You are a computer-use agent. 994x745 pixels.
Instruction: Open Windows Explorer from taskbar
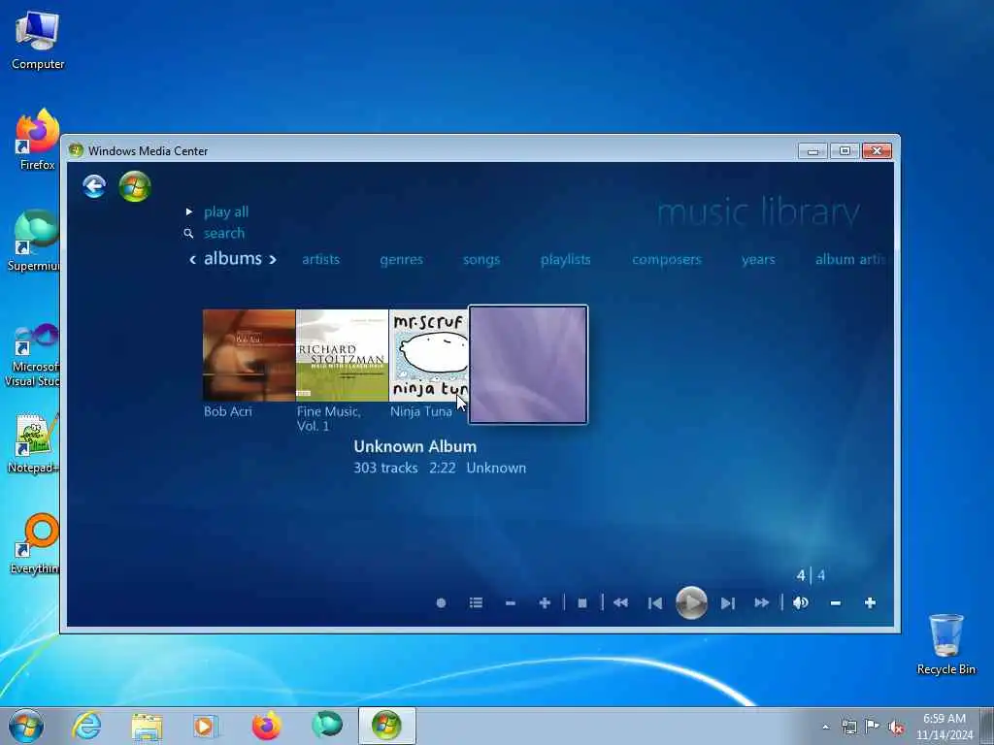[x=147, y=726]
